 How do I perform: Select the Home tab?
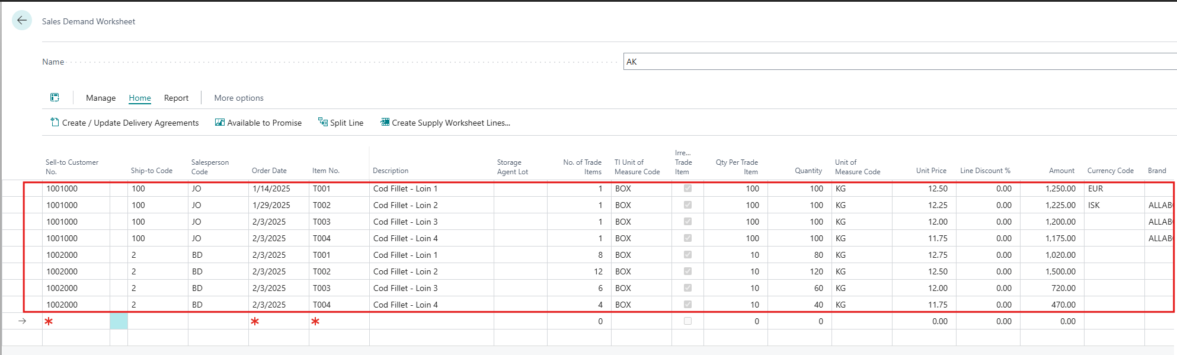pyautogui.click(x=140, y=98)
